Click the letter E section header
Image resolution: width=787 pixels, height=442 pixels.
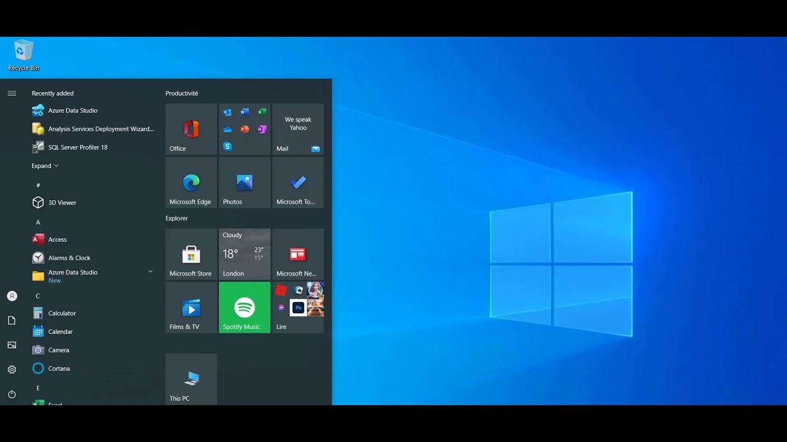38,388
